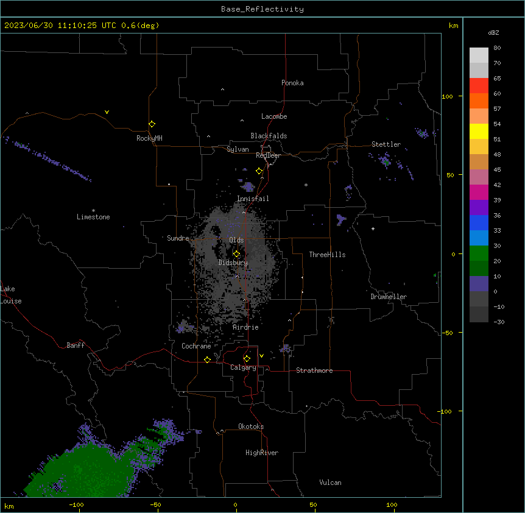The image size is (525, 513).
Task: Click the -30 value on dBZ scale
Action: click(499, 322)
